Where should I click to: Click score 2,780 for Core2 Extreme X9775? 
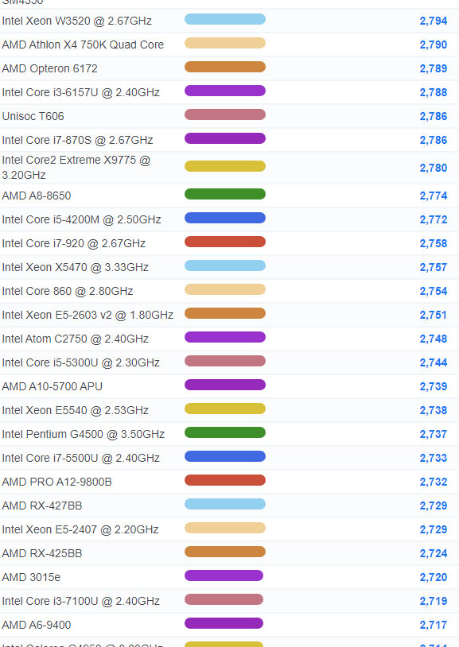click(x=434, y=169)
